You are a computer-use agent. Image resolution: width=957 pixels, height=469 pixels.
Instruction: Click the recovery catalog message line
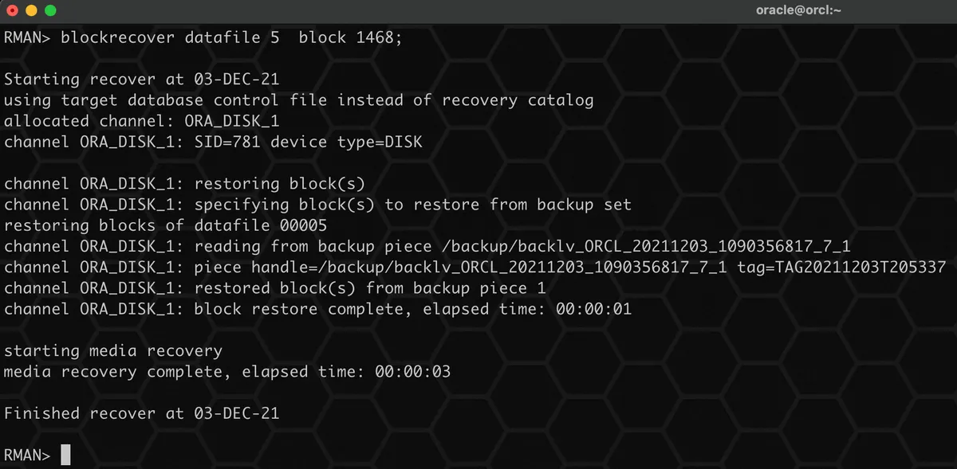click(x=298, y=100)
